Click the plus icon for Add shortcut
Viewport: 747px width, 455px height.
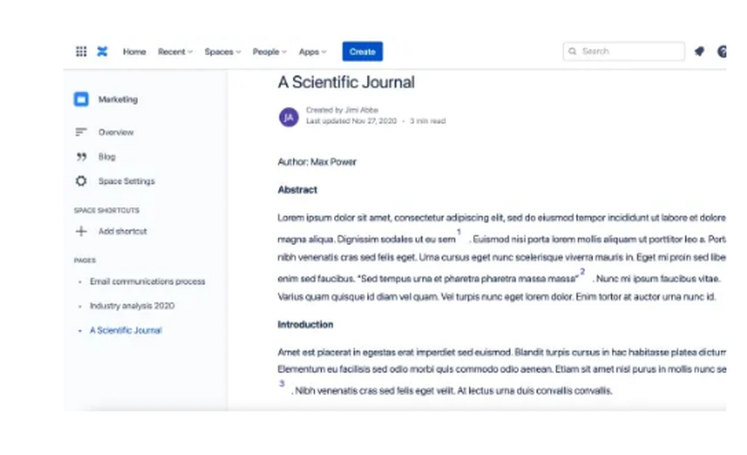click(x=81, y=231)
